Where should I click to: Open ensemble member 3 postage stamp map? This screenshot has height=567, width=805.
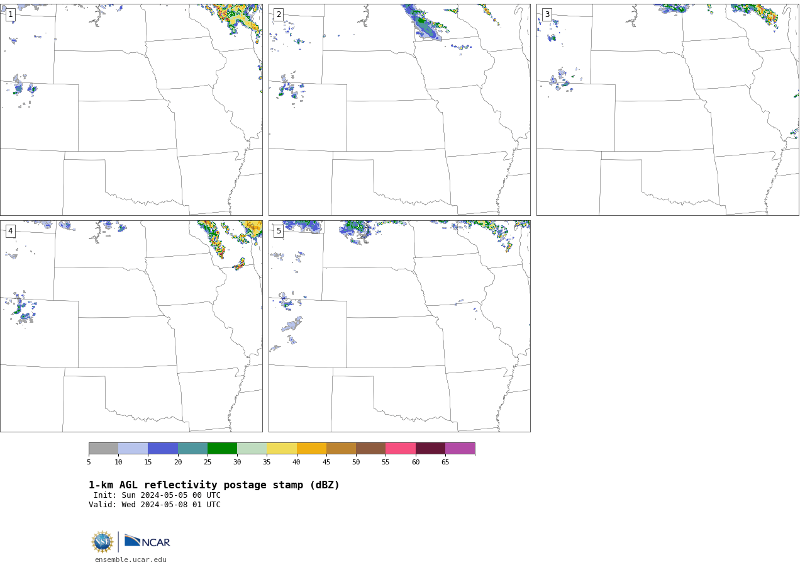[667, 109]
